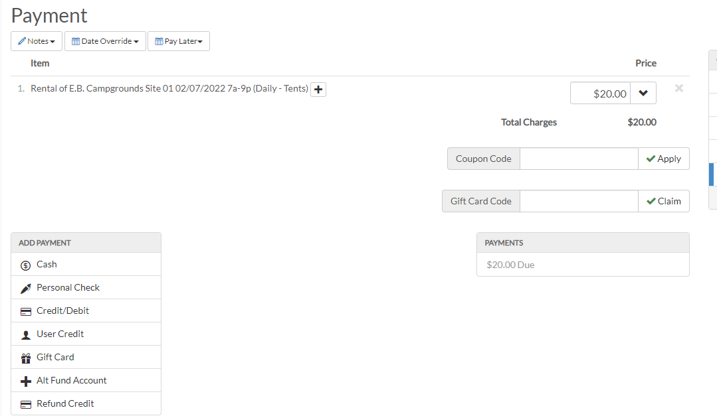Select Alt Fund Account payment method

coord(86,381)
